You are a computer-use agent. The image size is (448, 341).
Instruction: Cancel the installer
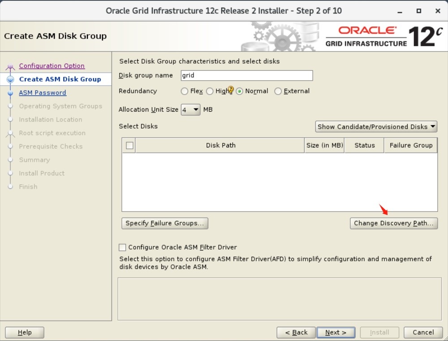click(423, 332)
